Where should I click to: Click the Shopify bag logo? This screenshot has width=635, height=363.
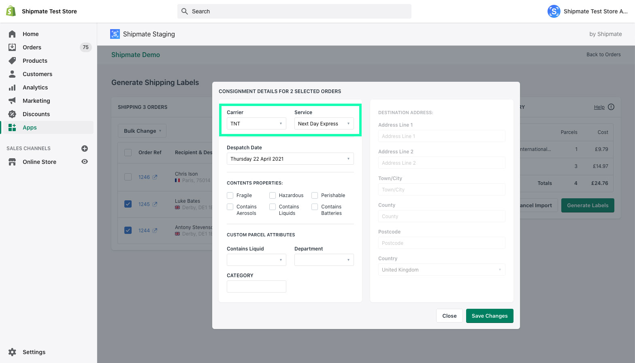(x=11, y=11)
